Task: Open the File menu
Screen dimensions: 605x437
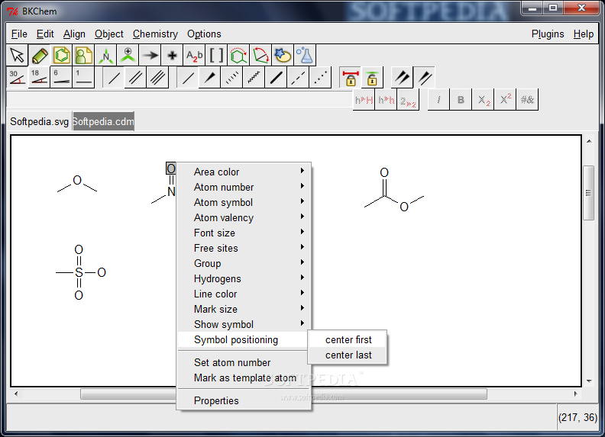Action: coord(19,34)
